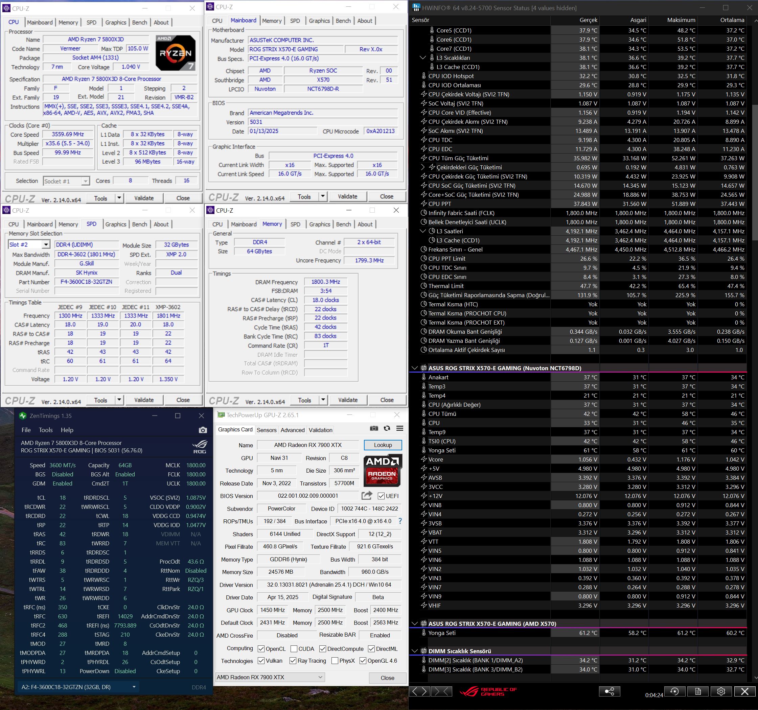758x710 pixels.
Task: Click HWiNFO logging document icon
Action: (x=697, y=691)
